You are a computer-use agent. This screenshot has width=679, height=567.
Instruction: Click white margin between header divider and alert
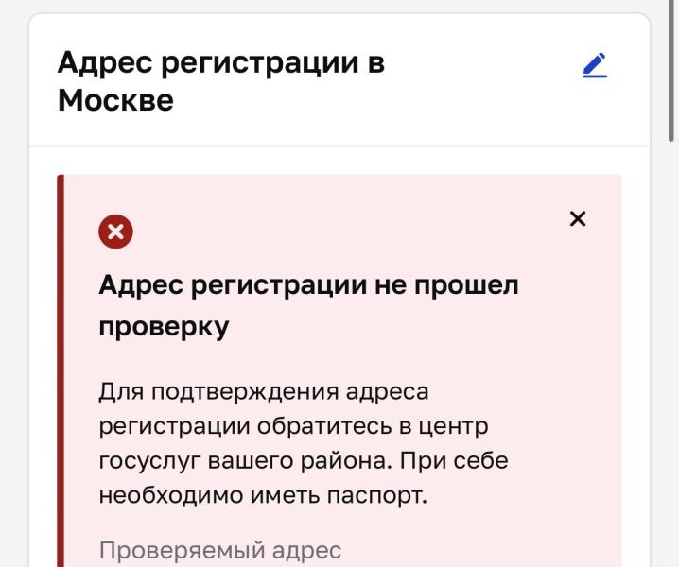coord(339,161)
